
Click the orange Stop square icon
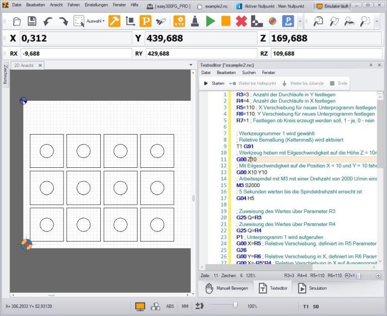pos(226,21)
